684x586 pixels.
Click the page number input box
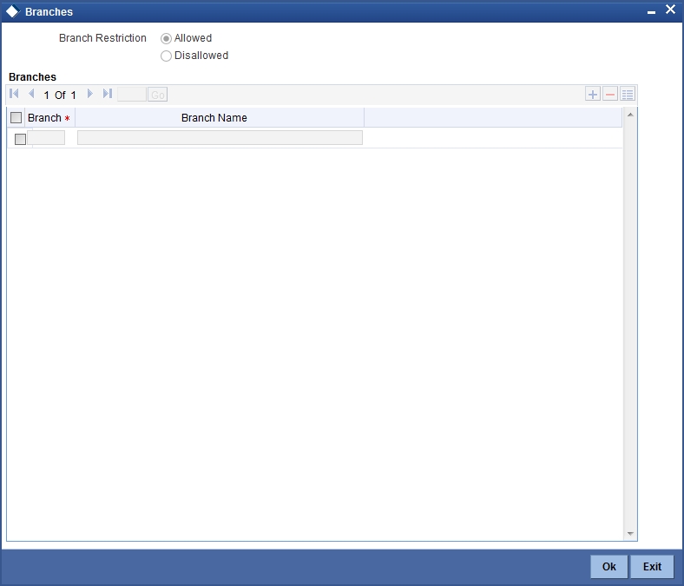(x=131, y=95)
